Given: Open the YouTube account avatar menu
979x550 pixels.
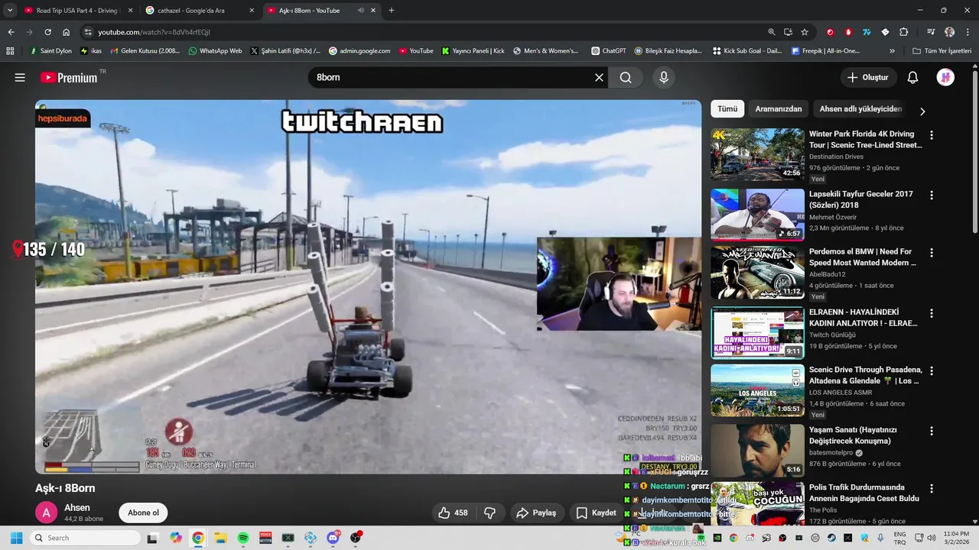Looking at the screenshot, I should (945, 77).
